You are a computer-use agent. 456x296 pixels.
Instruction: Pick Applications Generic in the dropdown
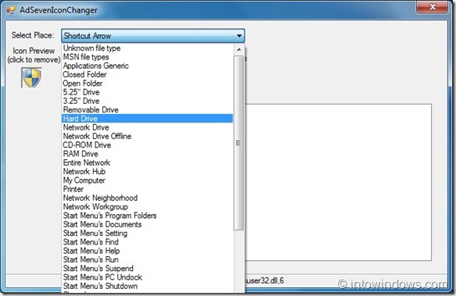tap(148, 66)
